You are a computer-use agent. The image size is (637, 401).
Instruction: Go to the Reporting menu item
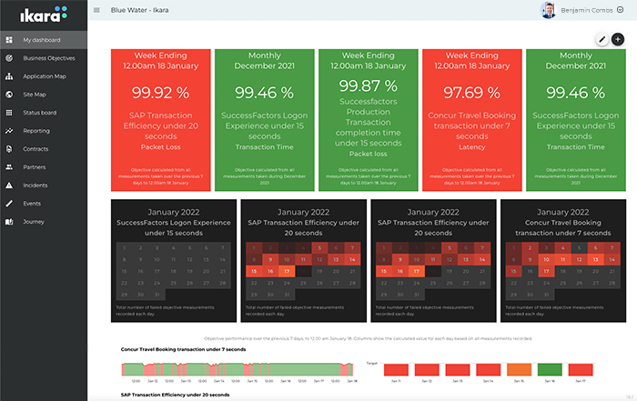tap(36, 131)
